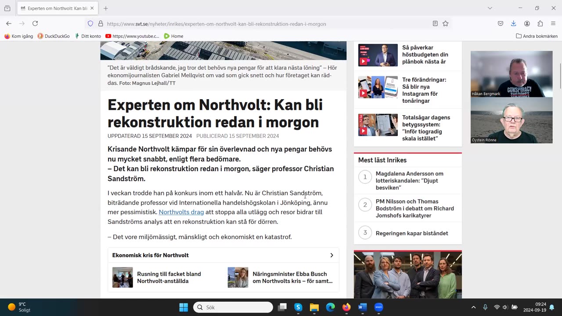Click Ebba Busch article thumbnail
The width and height of the screenshot is (562, 316).
pos(238,277)
